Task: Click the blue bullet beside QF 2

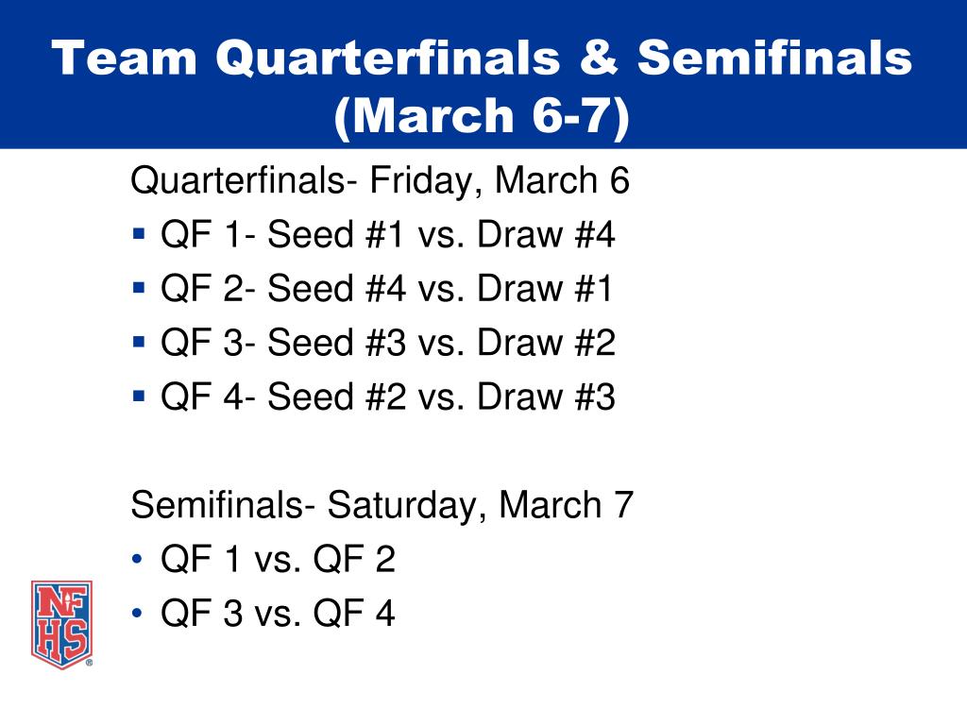Action: coord(139,288)
